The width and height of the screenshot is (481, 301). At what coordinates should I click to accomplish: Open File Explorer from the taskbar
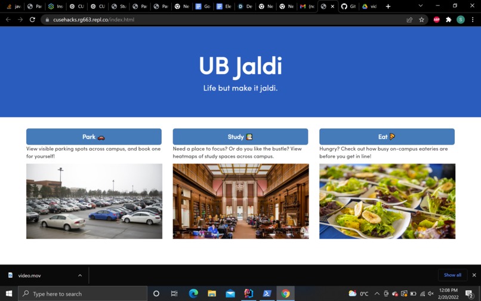click(212, 294)
